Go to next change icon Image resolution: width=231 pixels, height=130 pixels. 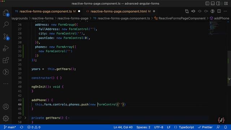(x=206, y=11)
